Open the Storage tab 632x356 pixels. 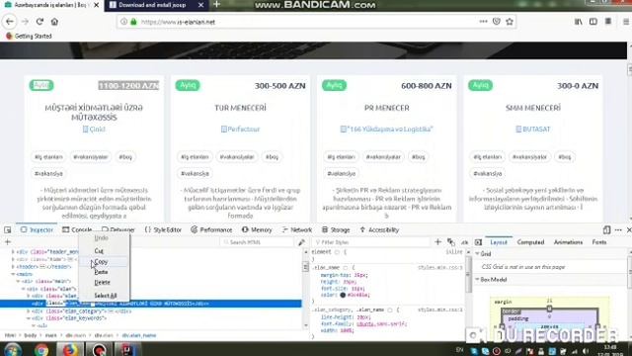click(x=336, y=229)
